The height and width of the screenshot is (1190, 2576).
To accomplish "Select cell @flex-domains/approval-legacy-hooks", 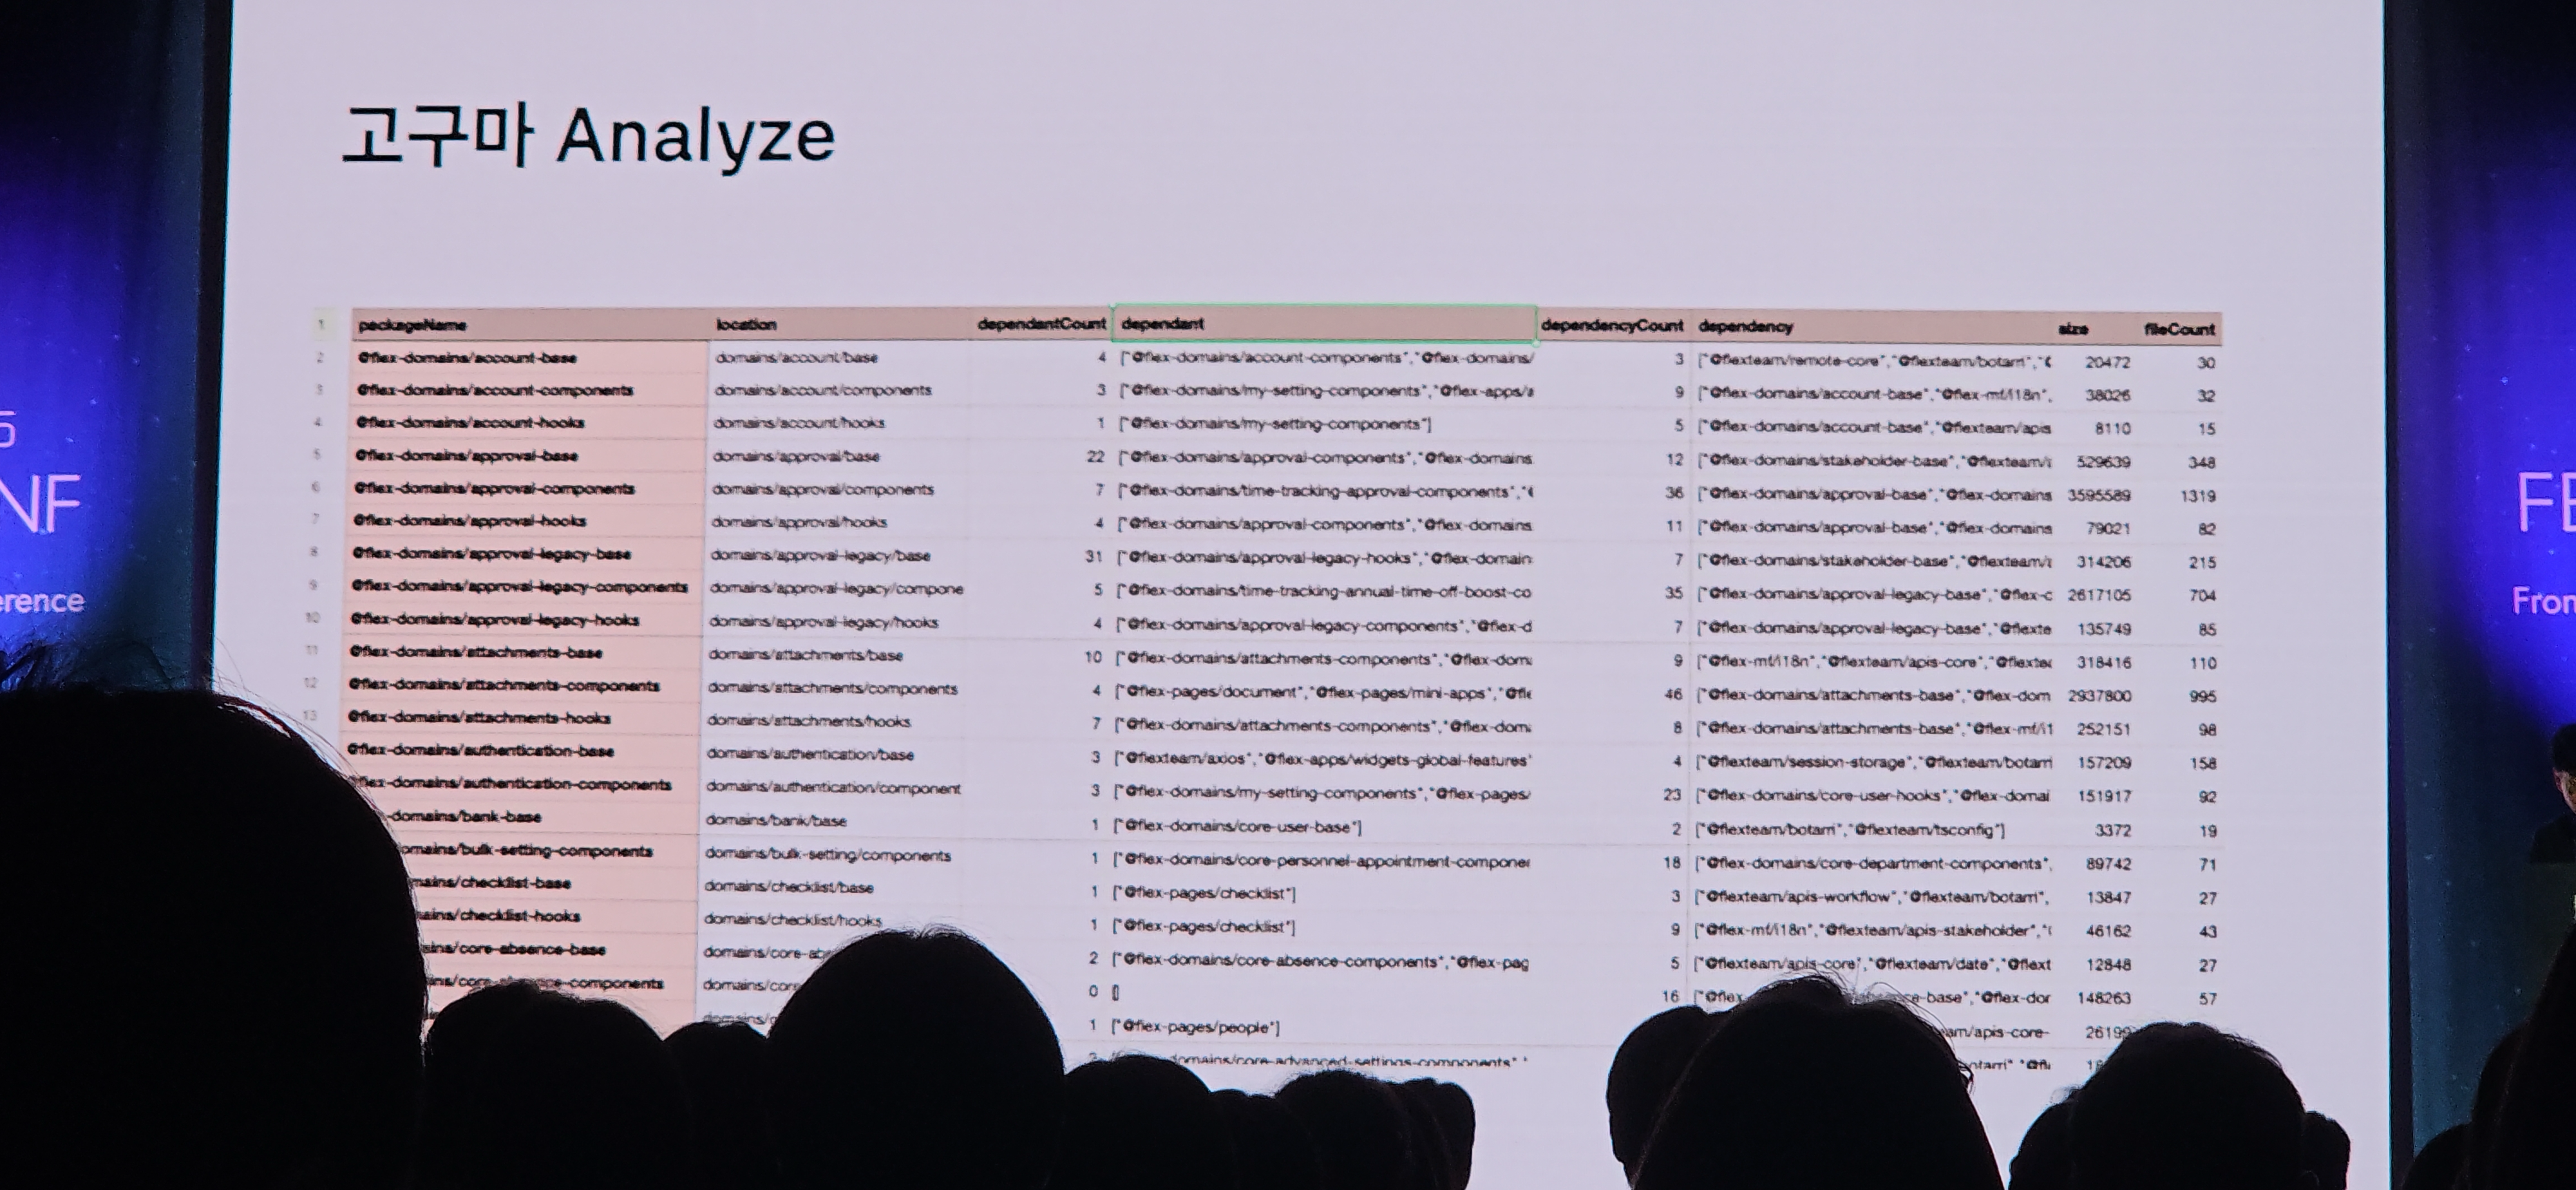I will pos(494,619).
